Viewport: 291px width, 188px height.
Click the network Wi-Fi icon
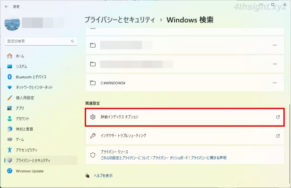click(x=10, y=87)
